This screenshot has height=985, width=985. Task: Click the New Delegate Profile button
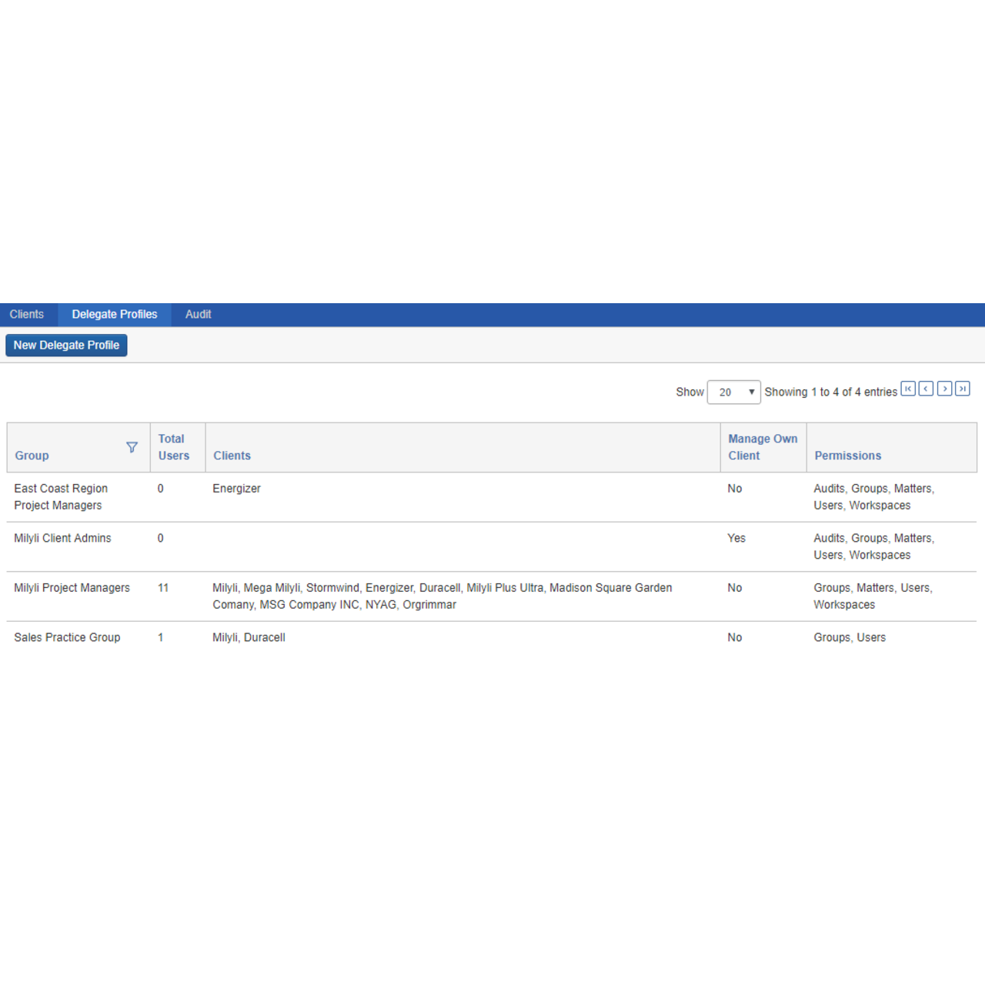[x=66, y=345]
